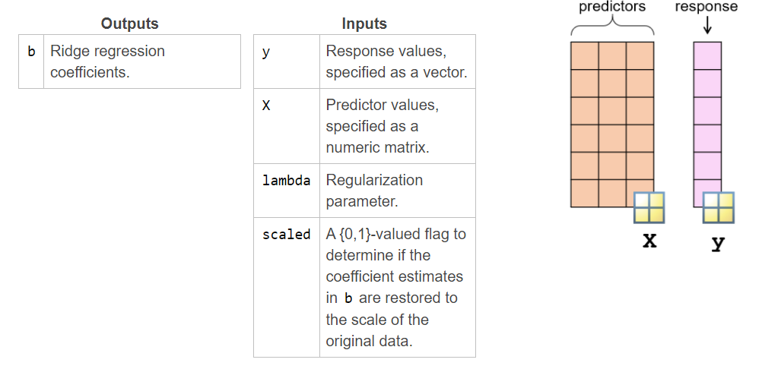Click the bold X label below the predictor matrix
This screenshot has width=781, height=369.
tap(649, 241)
